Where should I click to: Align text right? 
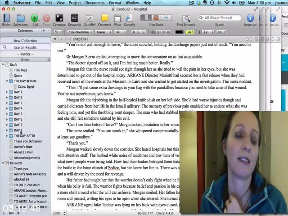(x=163, y=32)
